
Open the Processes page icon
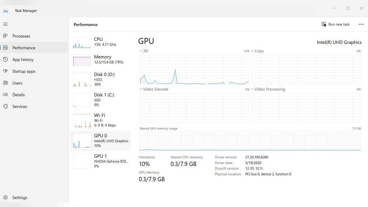pyautogui.click(x=6, y=36)
